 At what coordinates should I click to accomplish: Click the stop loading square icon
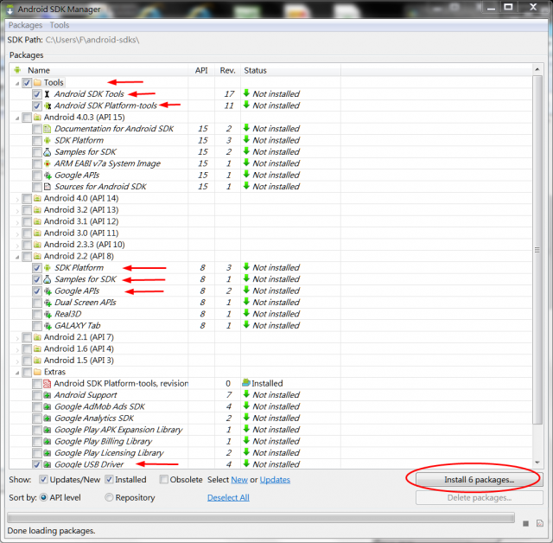[525, 523]
